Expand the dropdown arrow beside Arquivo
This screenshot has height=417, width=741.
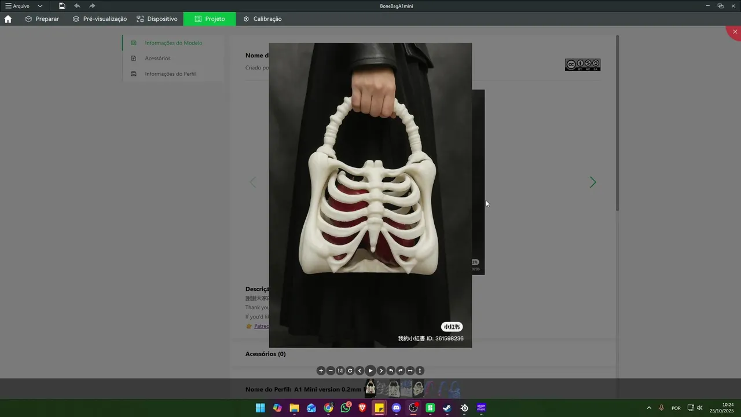click(x=40, y=6)
